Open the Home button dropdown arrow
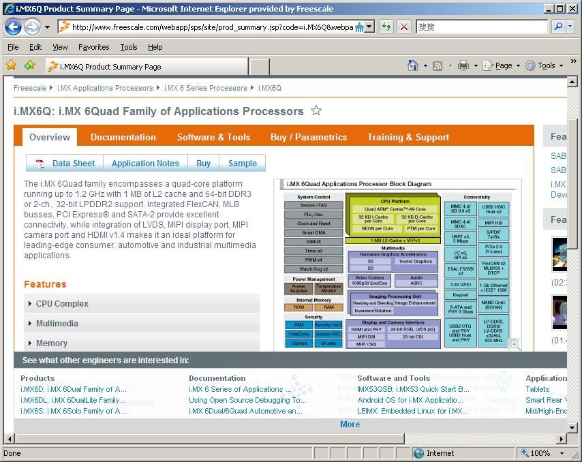Image resolution: width=582 pixels, height=462 pixels. (425, 66)
